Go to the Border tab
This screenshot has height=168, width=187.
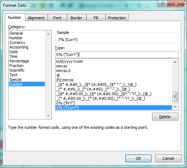76,18
